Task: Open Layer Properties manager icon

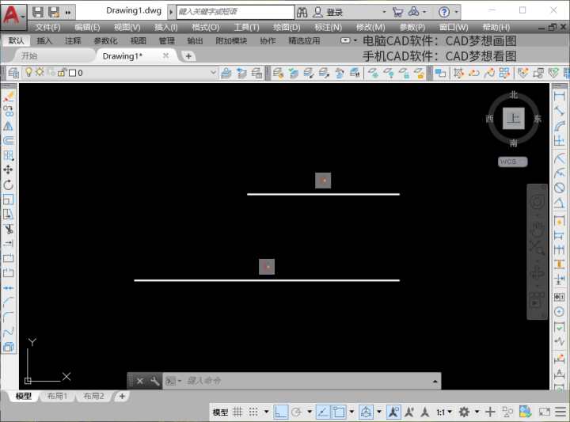Action: (13, 73)
